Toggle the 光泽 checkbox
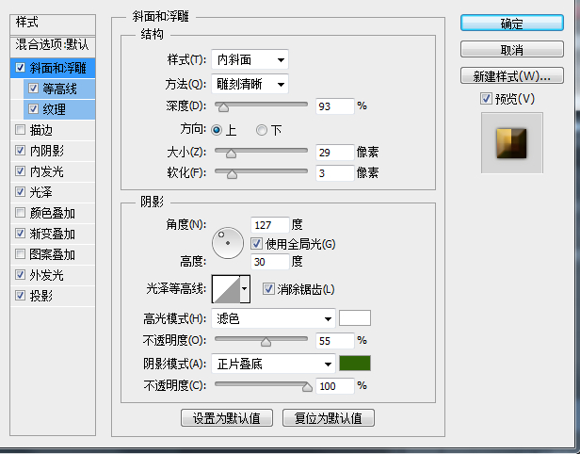 tap(20, 191)
